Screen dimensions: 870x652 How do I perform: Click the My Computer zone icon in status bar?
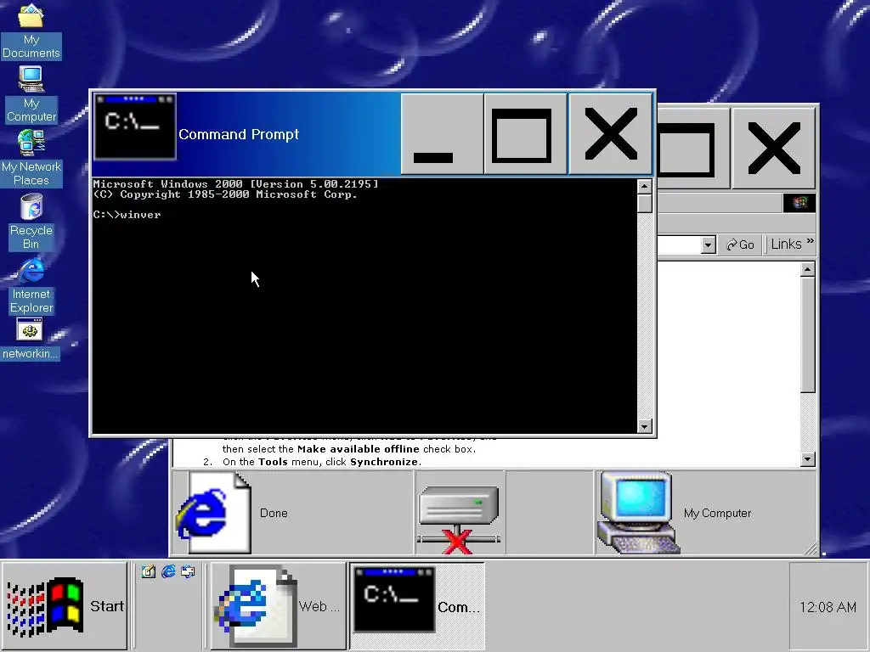pyautogui.click(x=638, y=512)
